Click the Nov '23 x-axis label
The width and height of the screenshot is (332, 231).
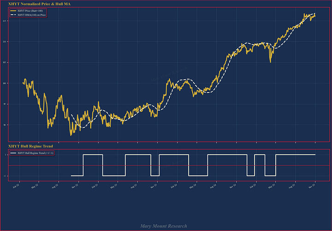[x=154, y=186]
